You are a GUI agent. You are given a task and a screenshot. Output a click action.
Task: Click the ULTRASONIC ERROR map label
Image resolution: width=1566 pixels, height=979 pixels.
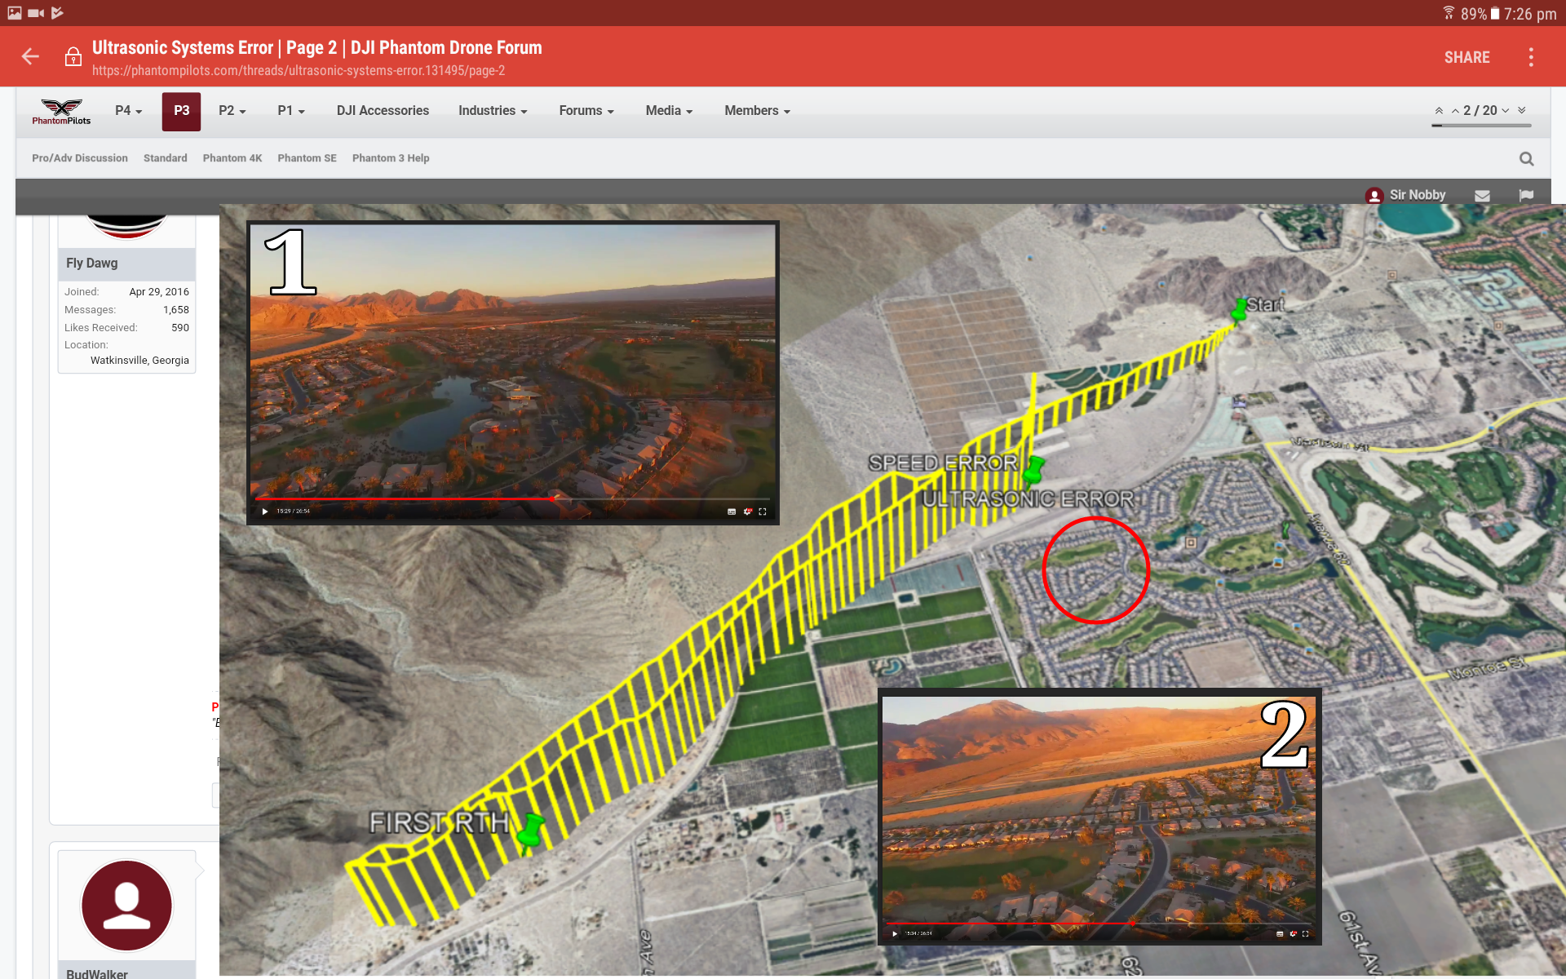[x=1028, y=498]
